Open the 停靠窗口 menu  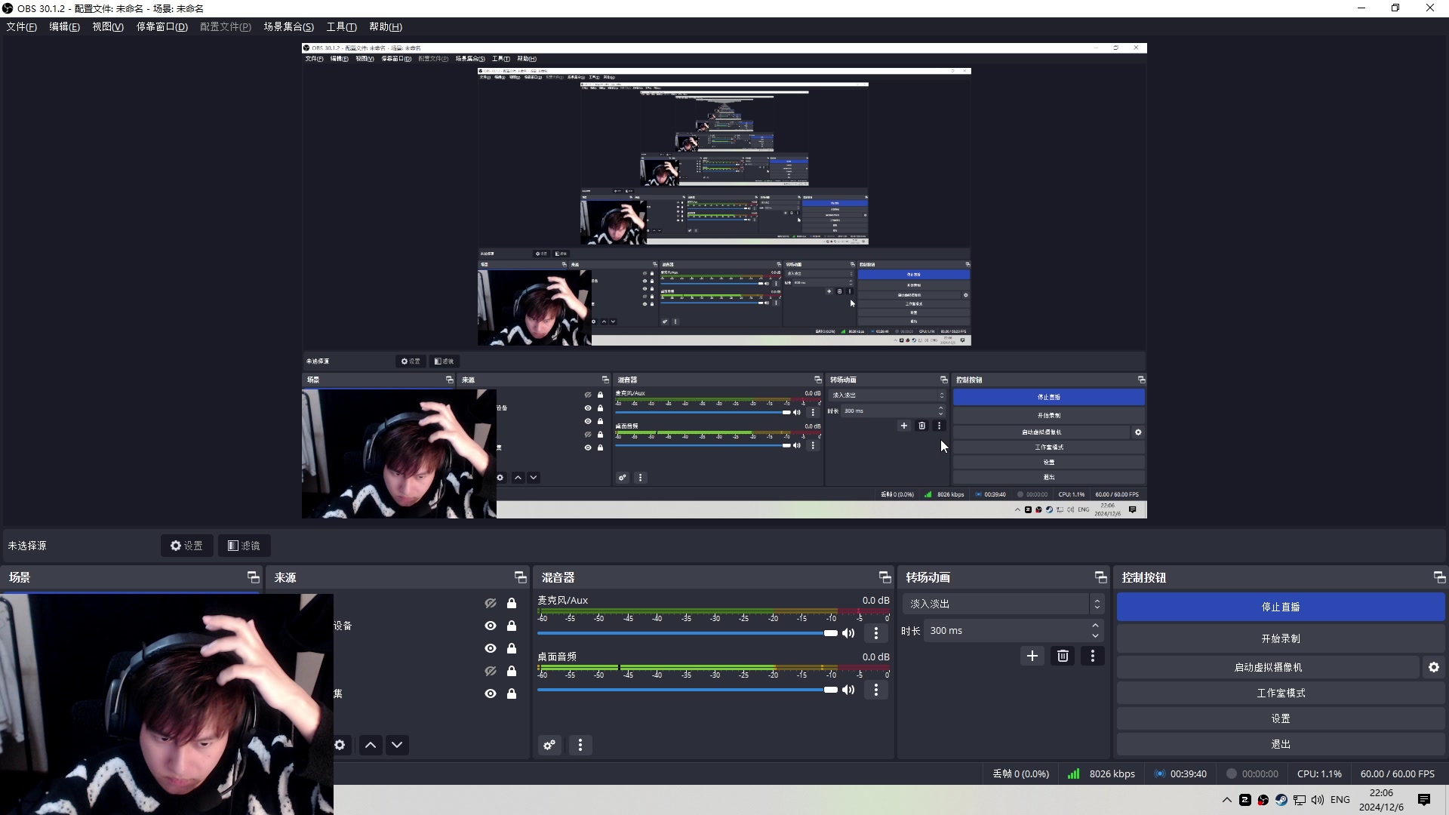[x=162, y=26]
